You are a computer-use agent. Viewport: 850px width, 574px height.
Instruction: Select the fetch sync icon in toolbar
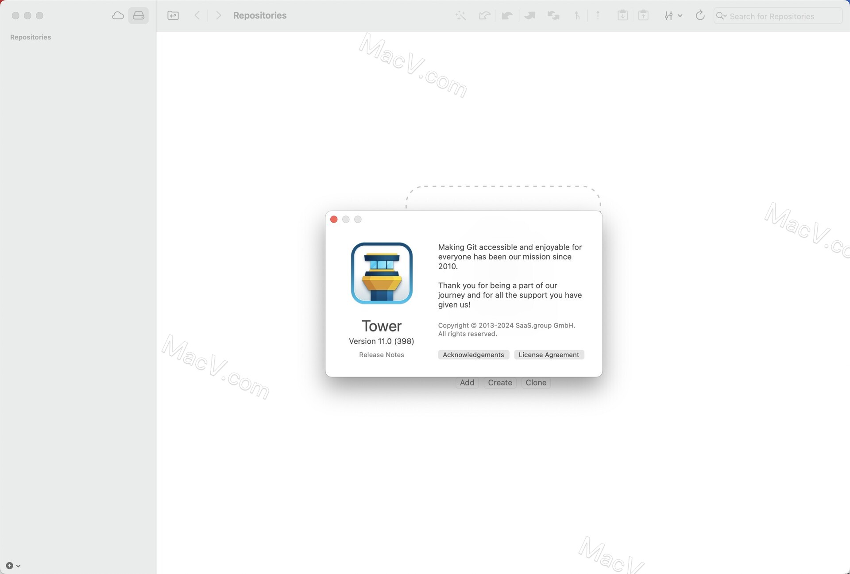[553, 15]
